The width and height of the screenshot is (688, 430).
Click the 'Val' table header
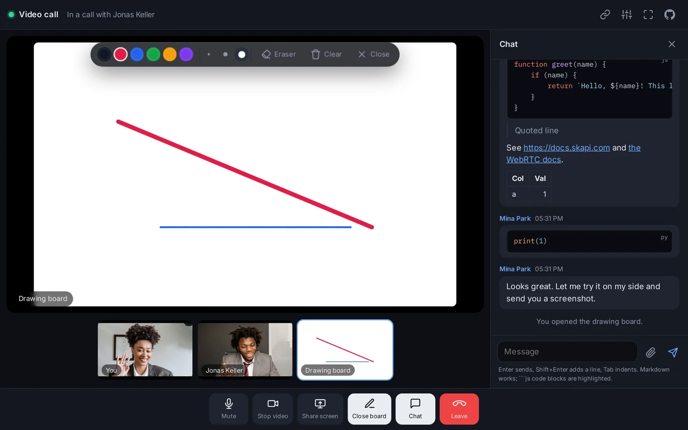pos(540,178)
